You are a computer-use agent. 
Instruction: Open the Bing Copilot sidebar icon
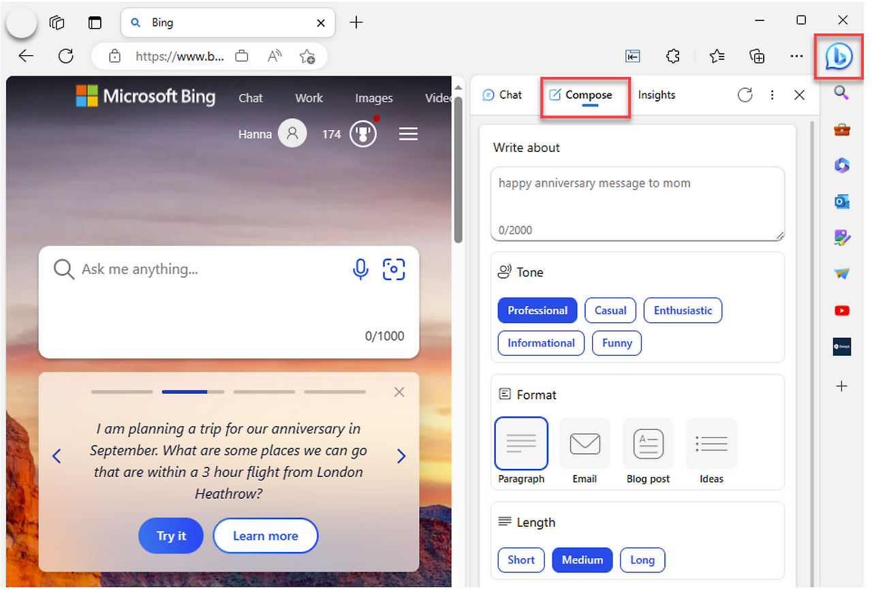pos(839,57)
